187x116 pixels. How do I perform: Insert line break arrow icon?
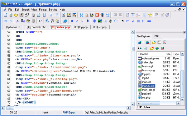133,21
